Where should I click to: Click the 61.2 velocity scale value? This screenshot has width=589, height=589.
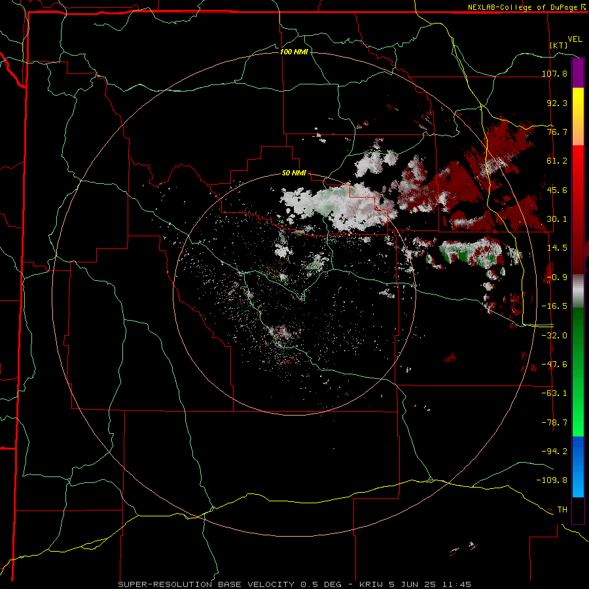[557, 161]
